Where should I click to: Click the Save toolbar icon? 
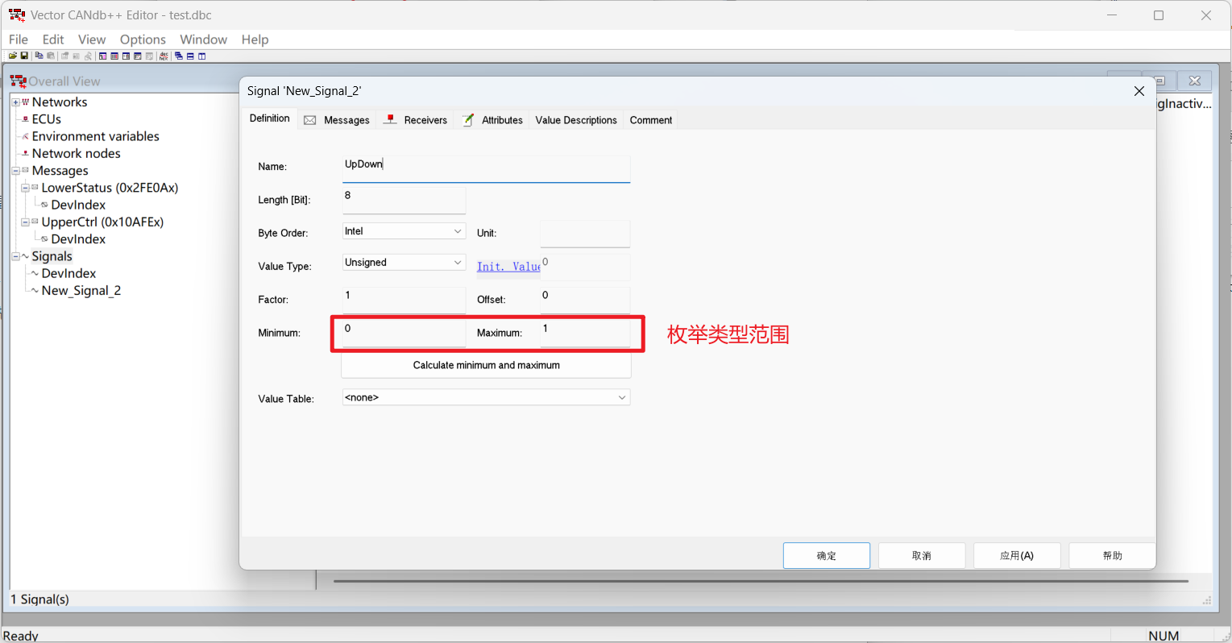point(24,56)
